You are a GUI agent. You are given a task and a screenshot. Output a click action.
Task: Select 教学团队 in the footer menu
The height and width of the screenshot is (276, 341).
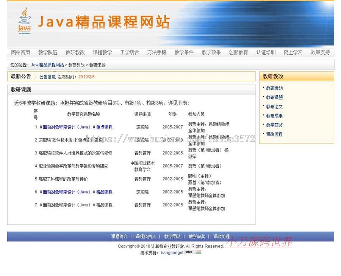click(174, 236)
